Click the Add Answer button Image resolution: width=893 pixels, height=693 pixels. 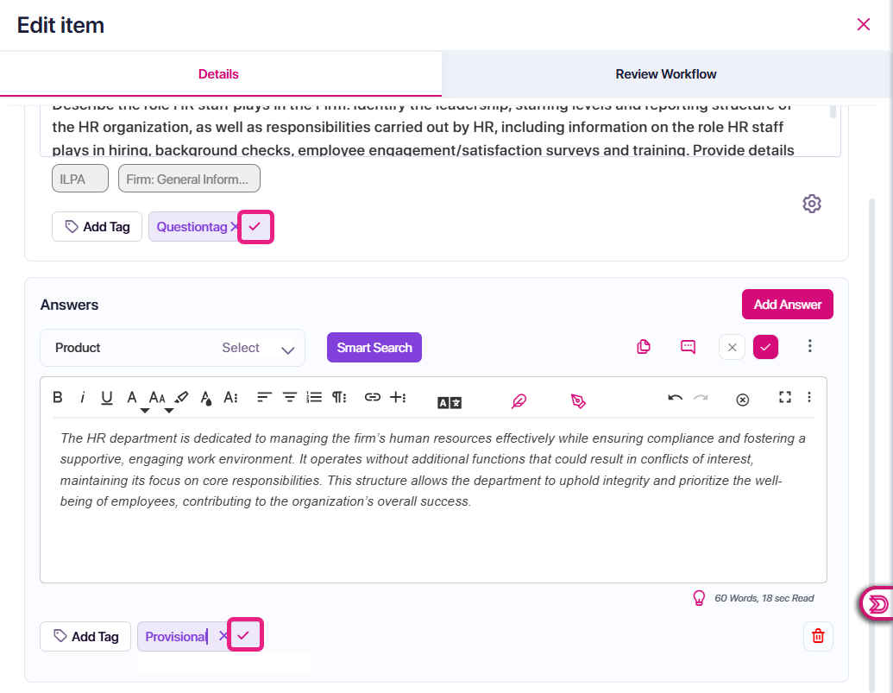click(787, 305)
